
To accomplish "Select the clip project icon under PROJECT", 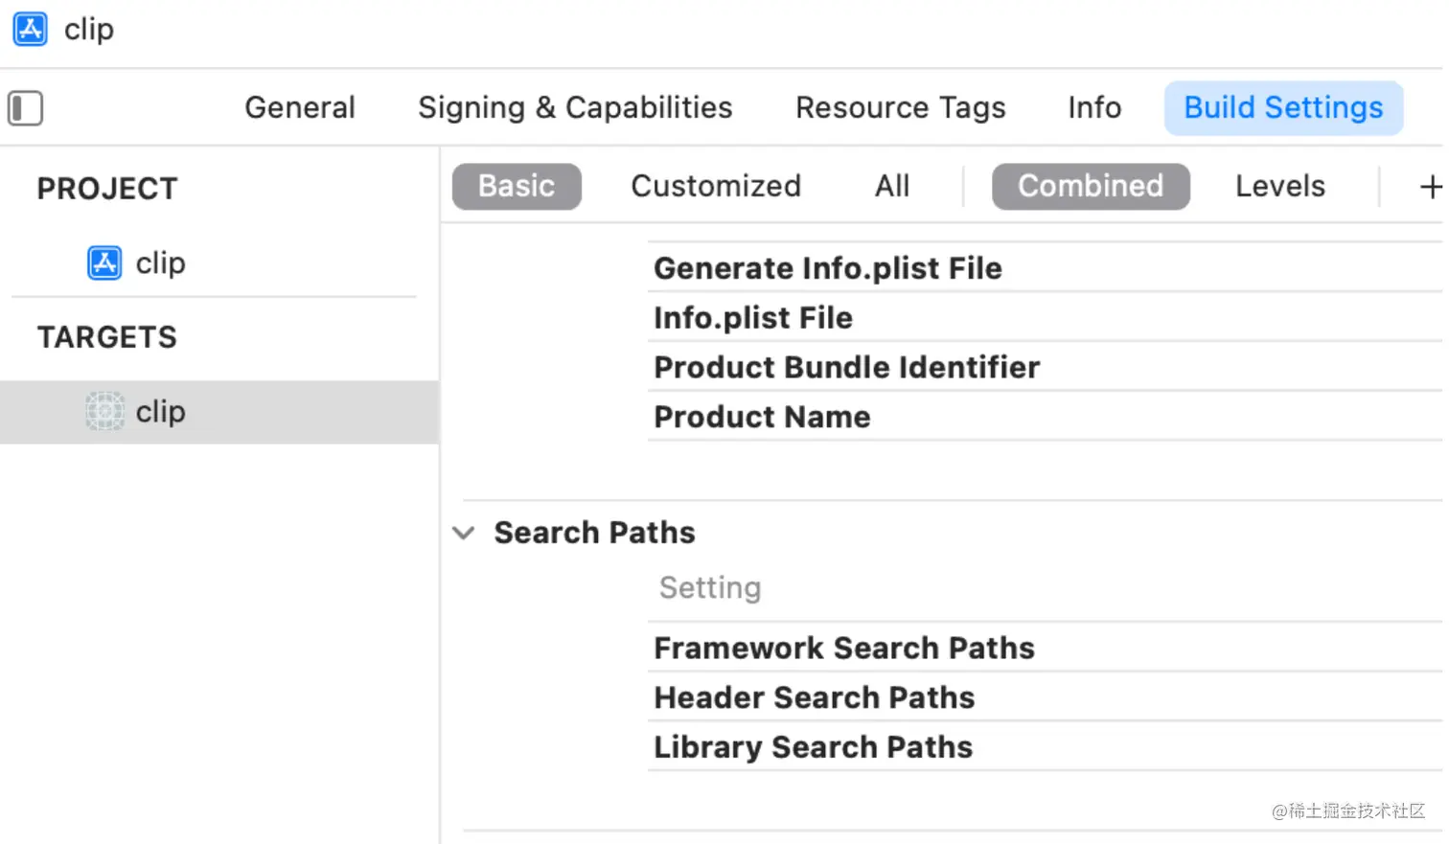I will pyautogui.click(x=104, y=262).
